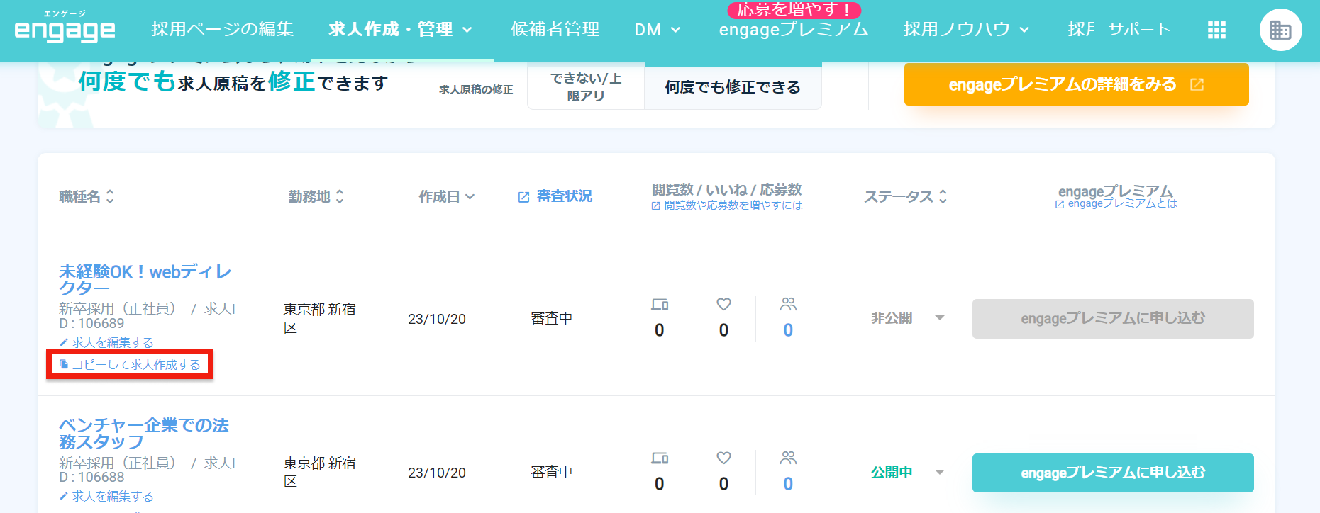This screenshot has height=513, width=1320.
Task: Open the engageプレミアム navigation item
Action: pyautogui.click(x=794, y=29)
